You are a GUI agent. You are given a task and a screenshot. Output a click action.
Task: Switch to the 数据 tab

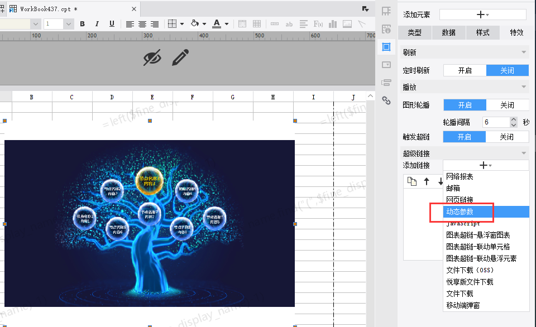(448, 32)
